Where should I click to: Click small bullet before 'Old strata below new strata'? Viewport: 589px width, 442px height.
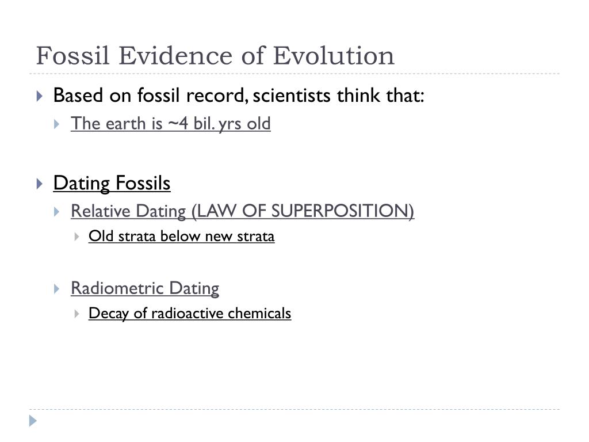(x=77, y=237)
